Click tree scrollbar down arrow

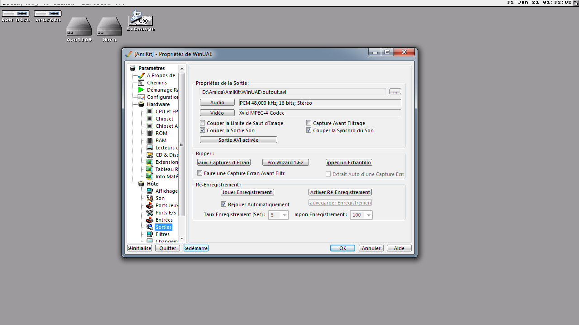coord(182,239)
